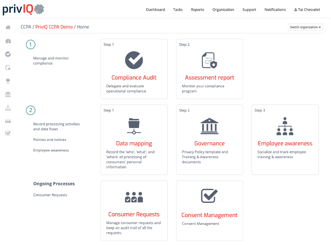Click the 'Step 3' label on Employee awareness card
This screenshot has width=331, height=245.
tap(260, 110)
